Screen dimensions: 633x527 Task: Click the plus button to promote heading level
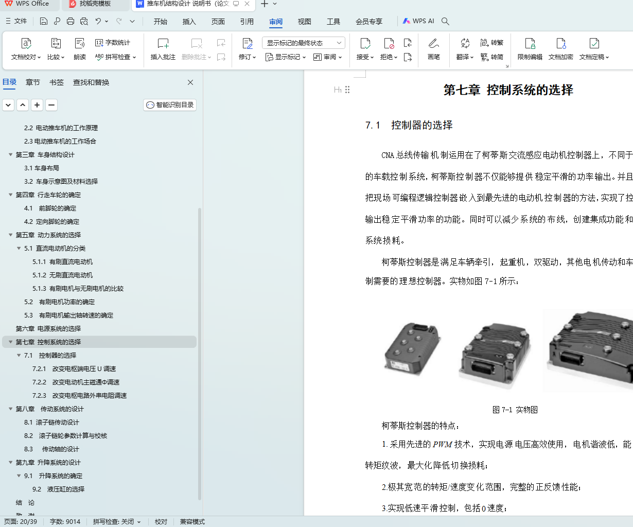click(37, 105)
